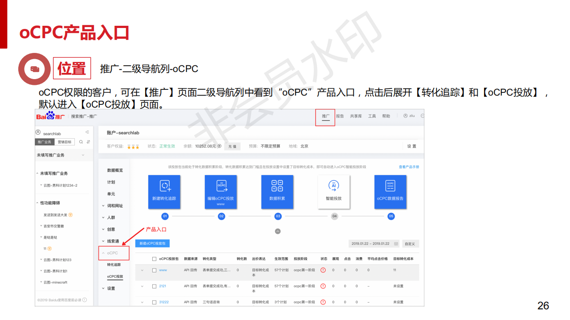Screen dimensions: 570x320
Task: Open the 31222 package link
Action: pyautogui.click(x=164, y=302)
